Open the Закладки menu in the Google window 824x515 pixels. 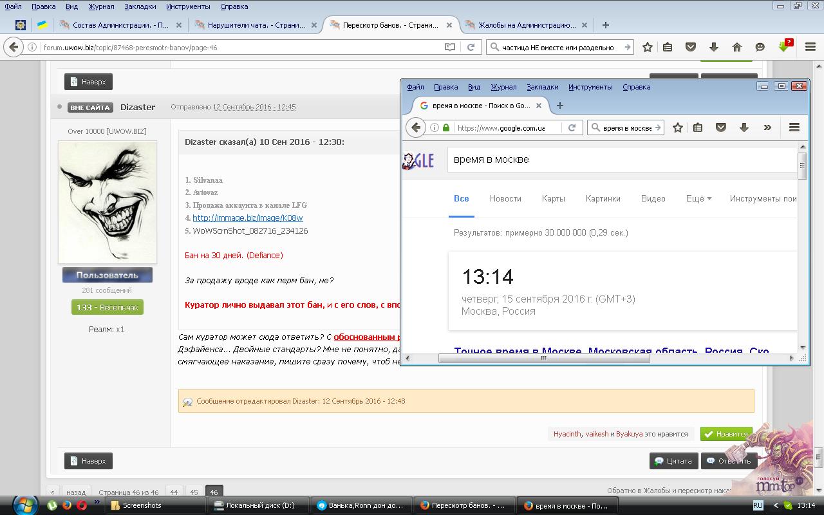pyautogui.click(x=543, y=87)
